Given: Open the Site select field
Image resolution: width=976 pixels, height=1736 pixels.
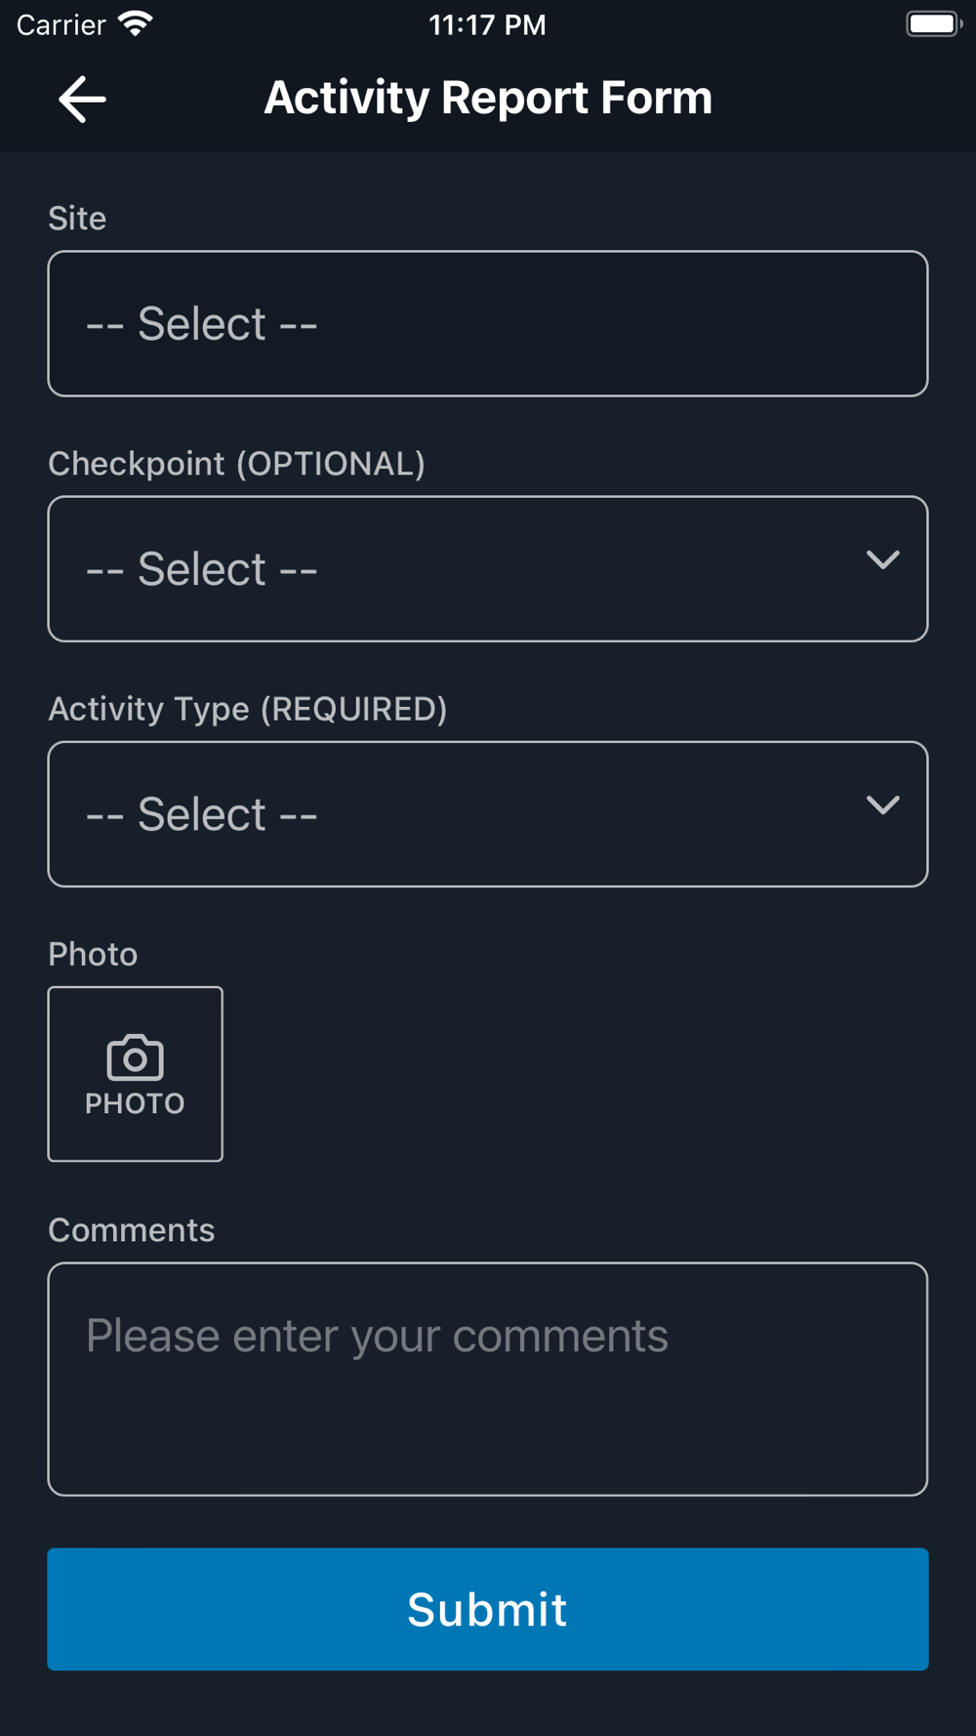Looking at the screenshot, I should pos(487,324).
